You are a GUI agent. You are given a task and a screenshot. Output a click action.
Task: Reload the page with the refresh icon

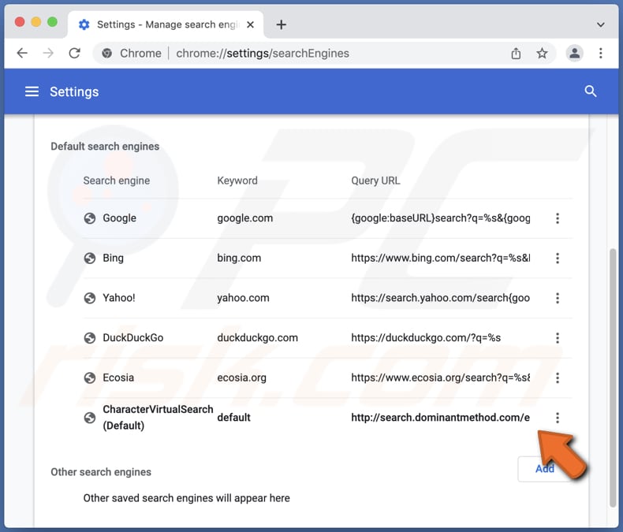(x=74, y=53)
